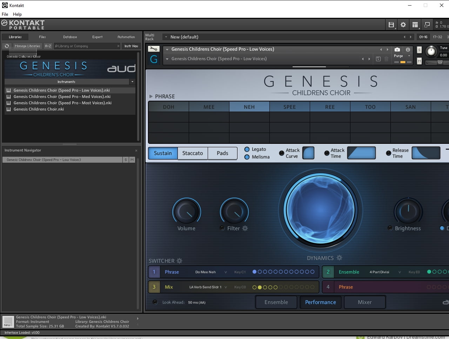Viewport: 449px width, 339px height.
Task: Clear the library search field
Action: (x=118, y=46)
